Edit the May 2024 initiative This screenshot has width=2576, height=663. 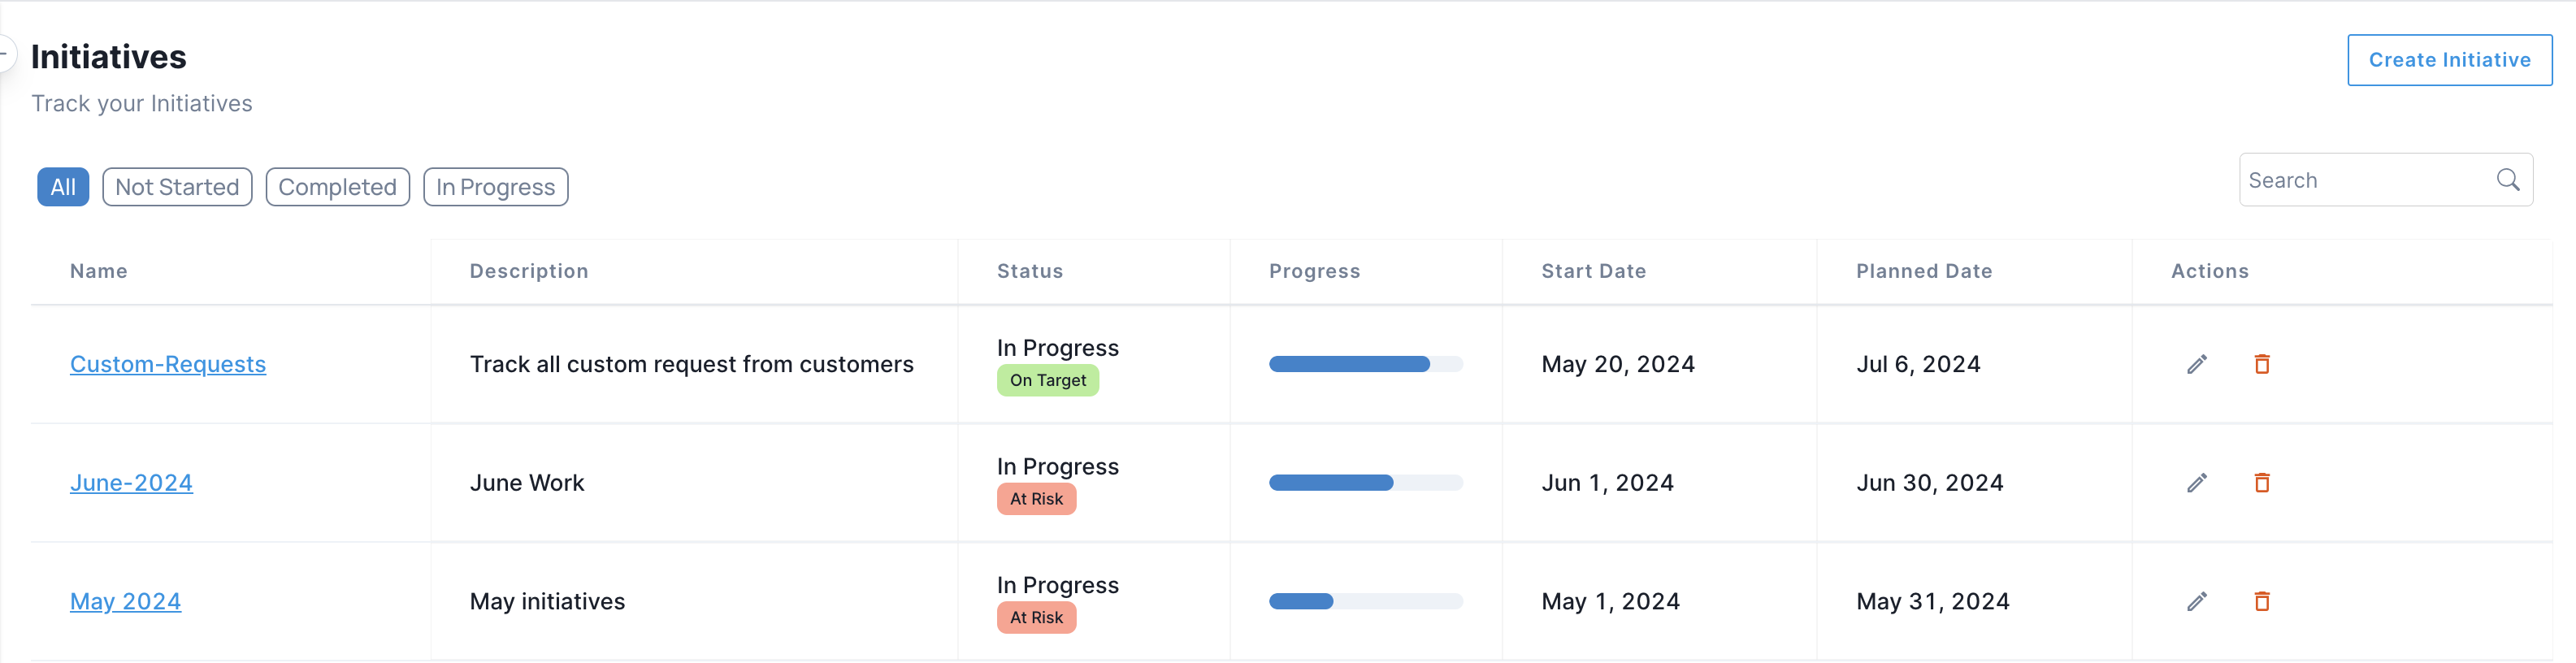2196,601
